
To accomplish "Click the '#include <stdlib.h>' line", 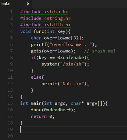I will [45, 25].
